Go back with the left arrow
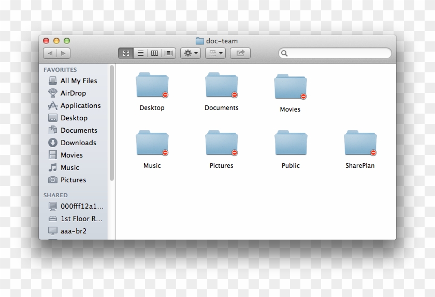This screenshot has height=297, width=435. pyautogui.click(x=50, y=53)
